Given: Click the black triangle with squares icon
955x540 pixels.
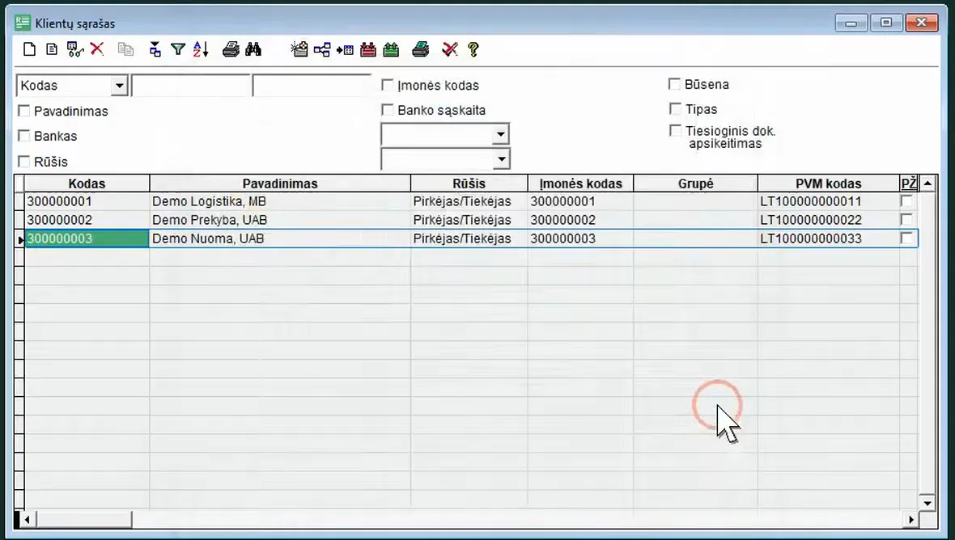Looking at the screenshot, I should coord(155,49).
